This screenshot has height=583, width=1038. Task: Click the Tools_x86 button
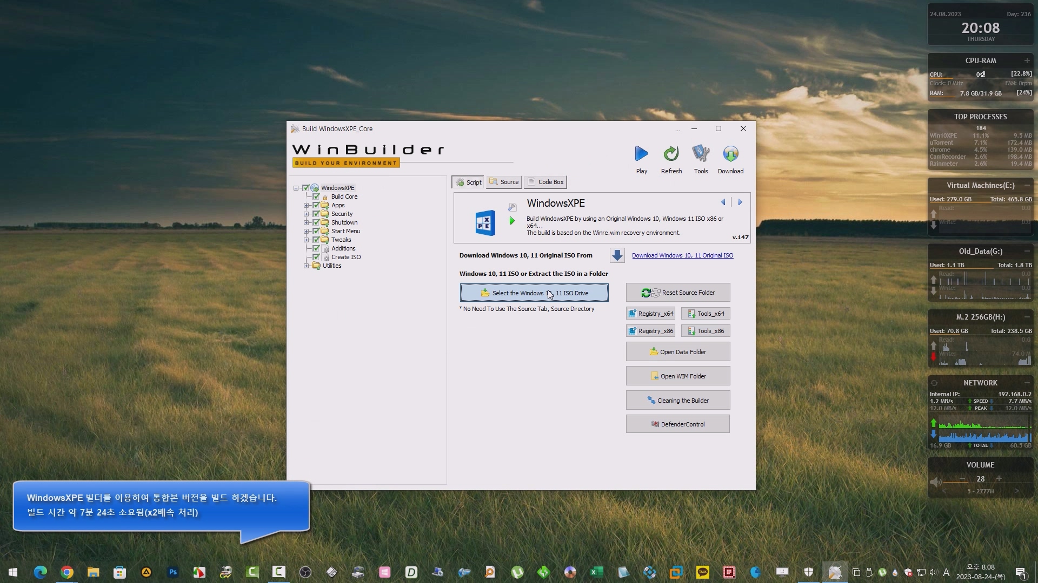point(706,331)
